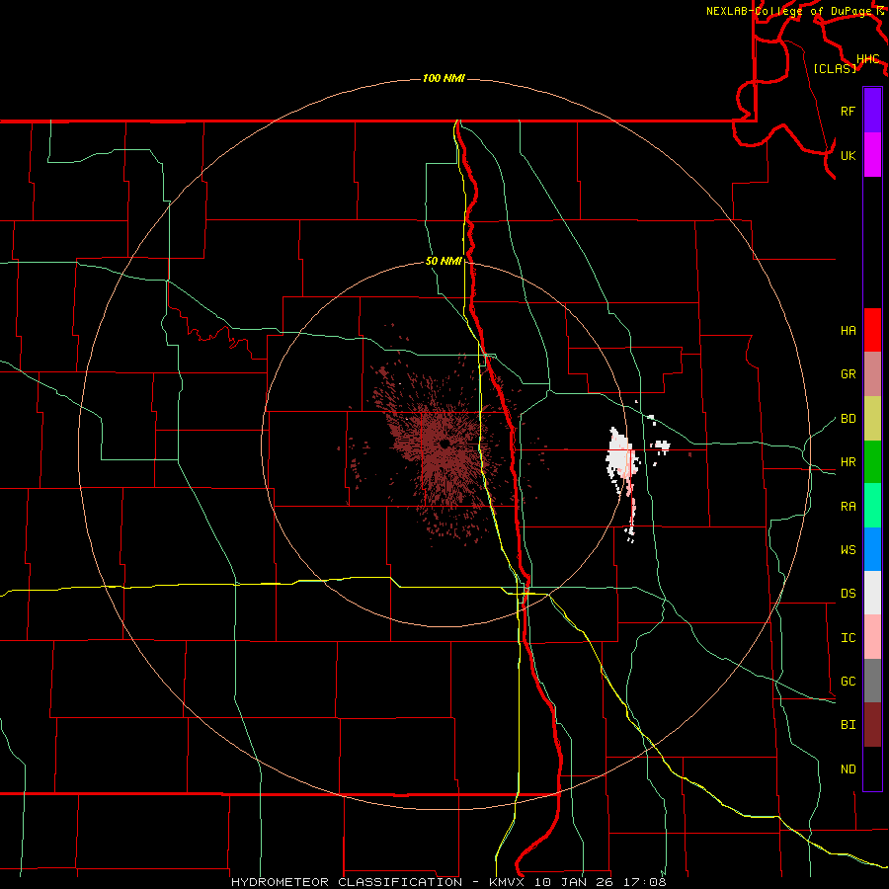Click the KMVX station identifier
Screen dimensions: 889x889
click(x=509, y=882)
